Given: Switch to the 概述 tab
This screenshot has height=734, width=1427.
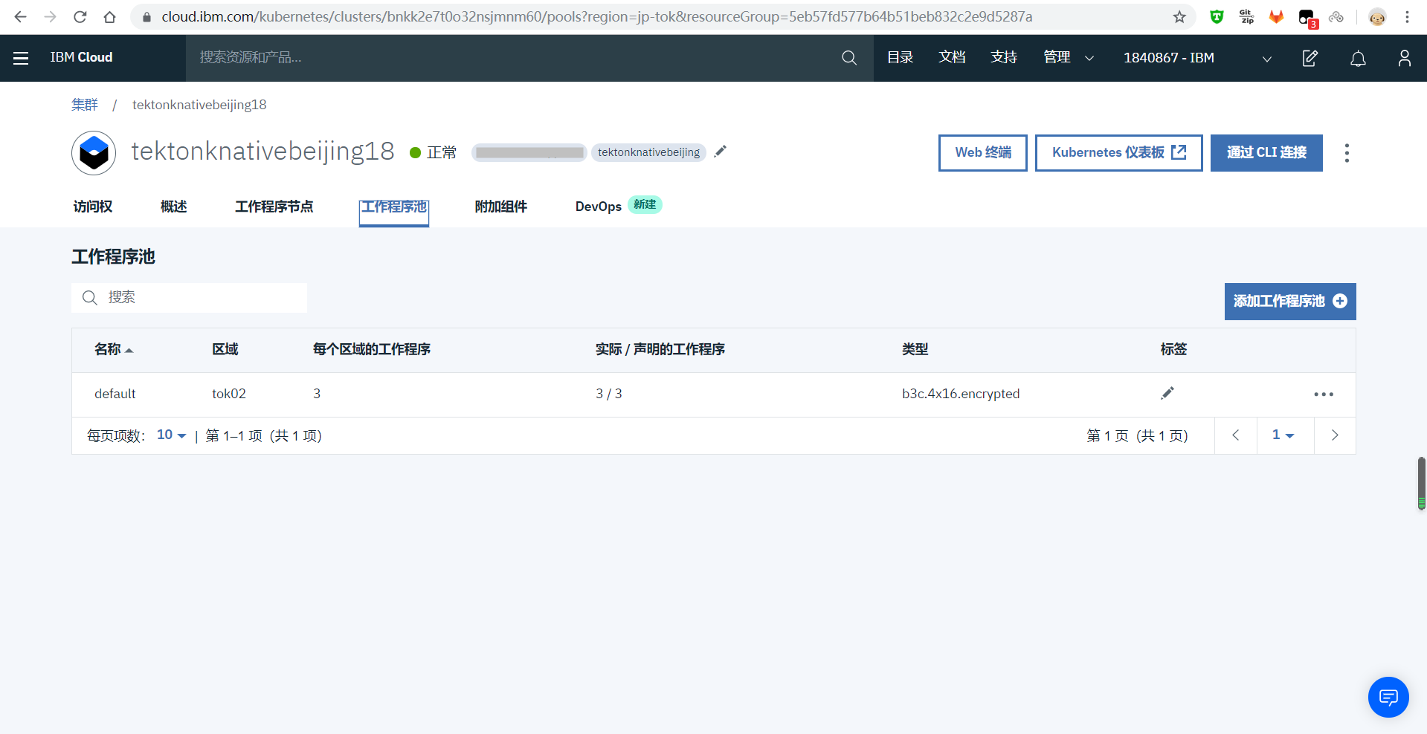Looking at the screenshot, I should pyautogui.click(x=174, y=207).
